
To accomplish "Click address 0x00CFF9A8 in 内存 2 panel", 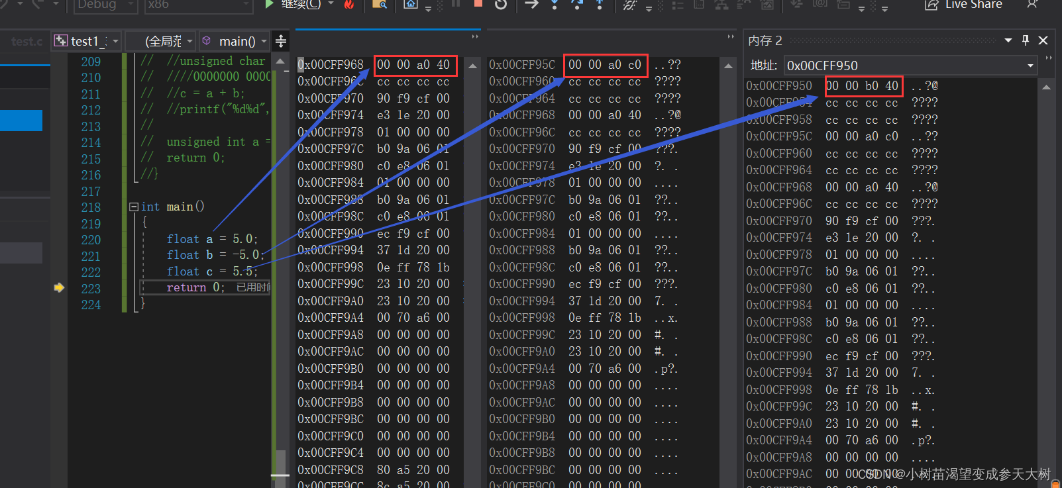I will (778, 458).
